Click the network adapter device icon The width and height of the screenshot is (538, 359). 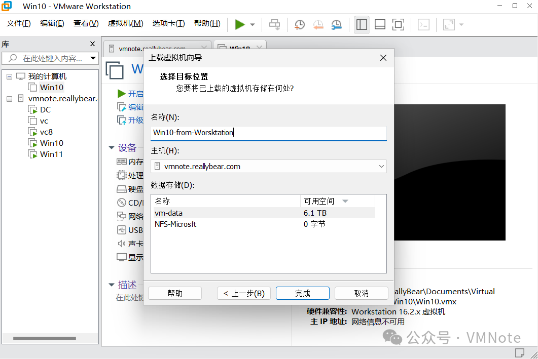pos(122,216)
